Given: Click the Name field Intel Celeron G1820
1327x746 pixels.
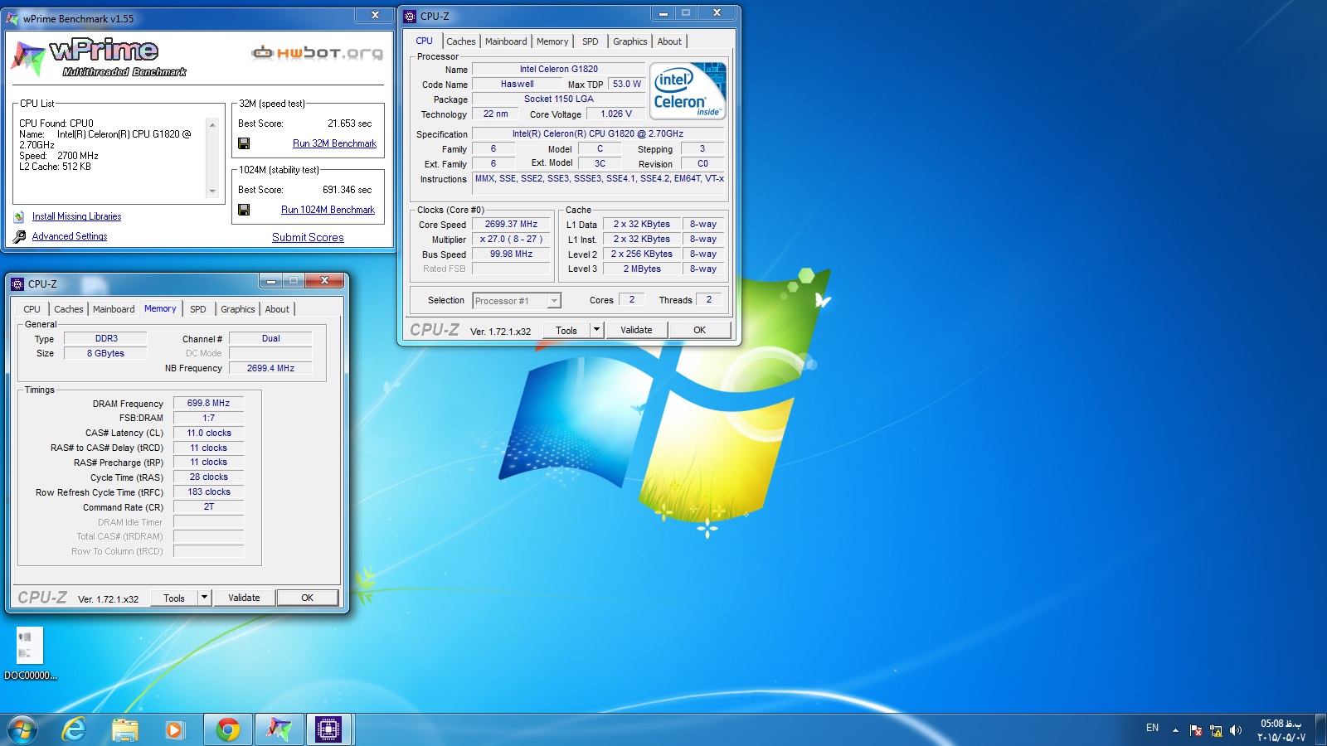Looking at the screenshot, I should 558,69.
